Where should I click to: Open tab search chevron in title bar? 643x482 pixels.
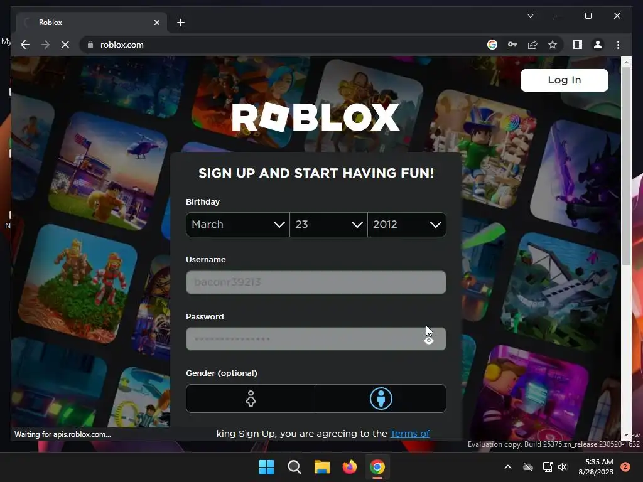pos(530,16)
